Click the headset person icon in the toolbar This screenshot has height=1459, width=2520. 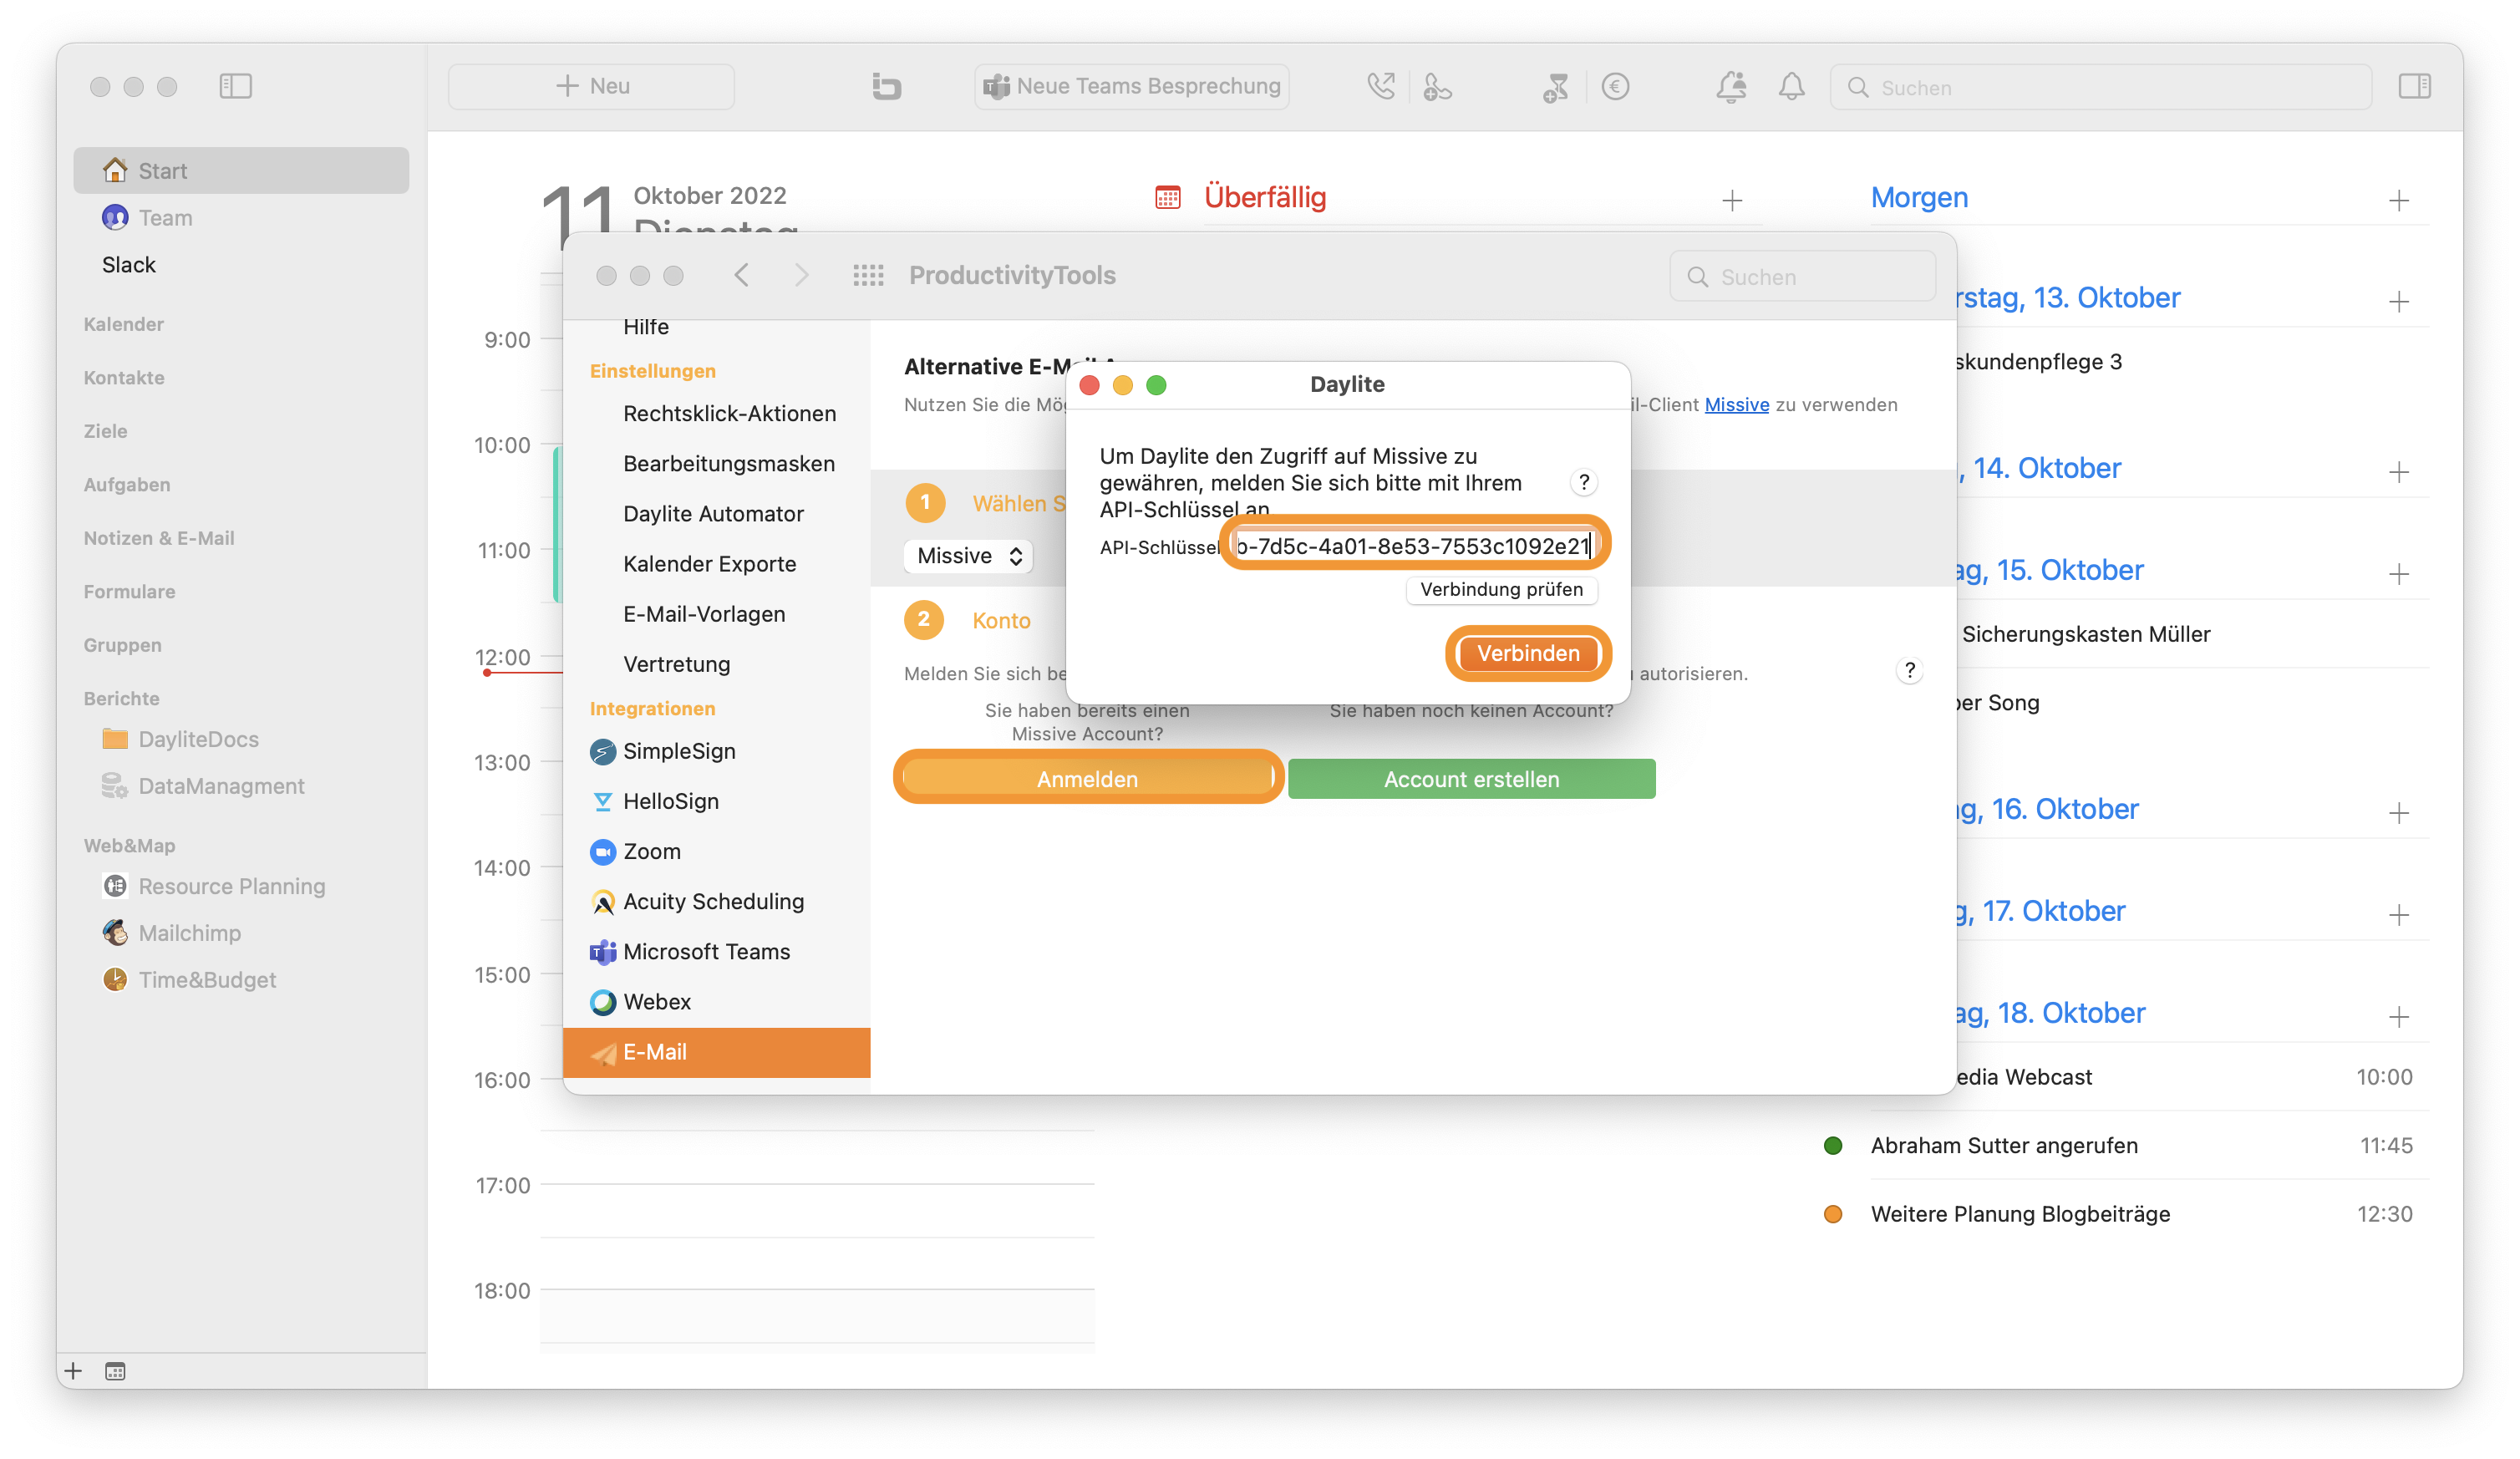[x=1437, y=87]
